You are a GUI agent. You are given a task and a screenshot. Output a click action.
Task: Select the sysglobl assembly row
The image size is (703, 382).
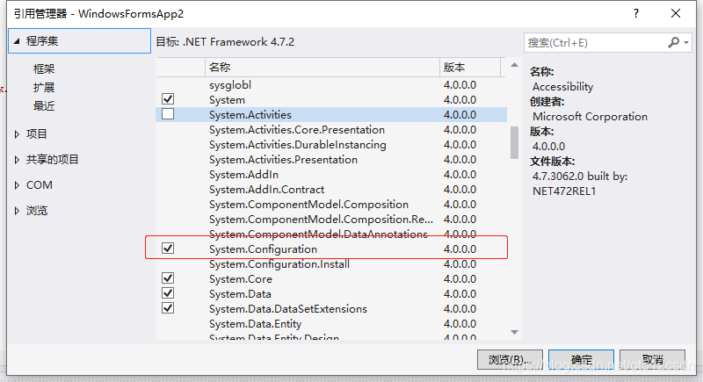pyautogui.click(x=331, y=84)
